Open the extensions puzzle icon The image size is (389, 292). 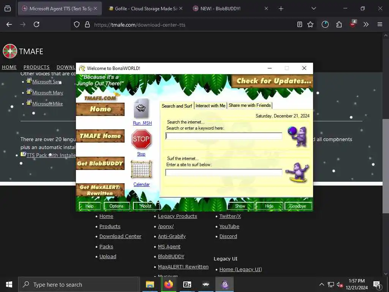(x=339, y=25)
